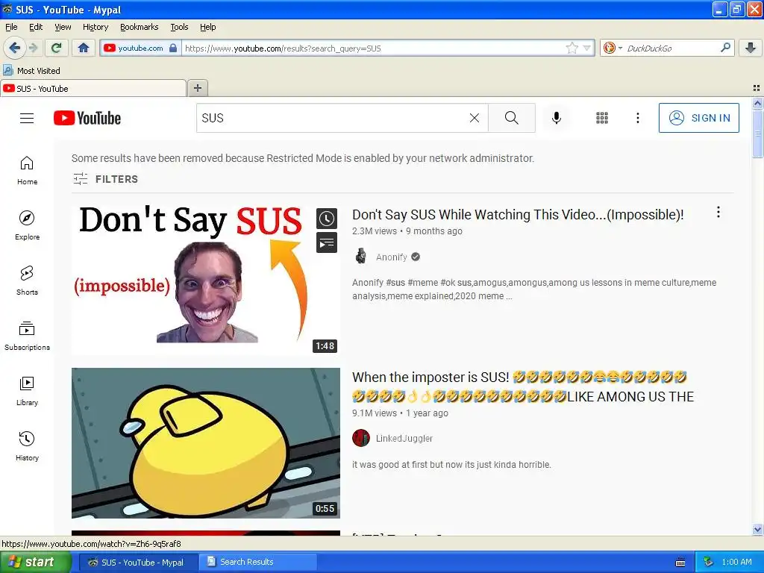The width and height of the screenshot is (764, 573).
Task: Open the DuckDuckGo search engine selector
Action: coord(613,48)
